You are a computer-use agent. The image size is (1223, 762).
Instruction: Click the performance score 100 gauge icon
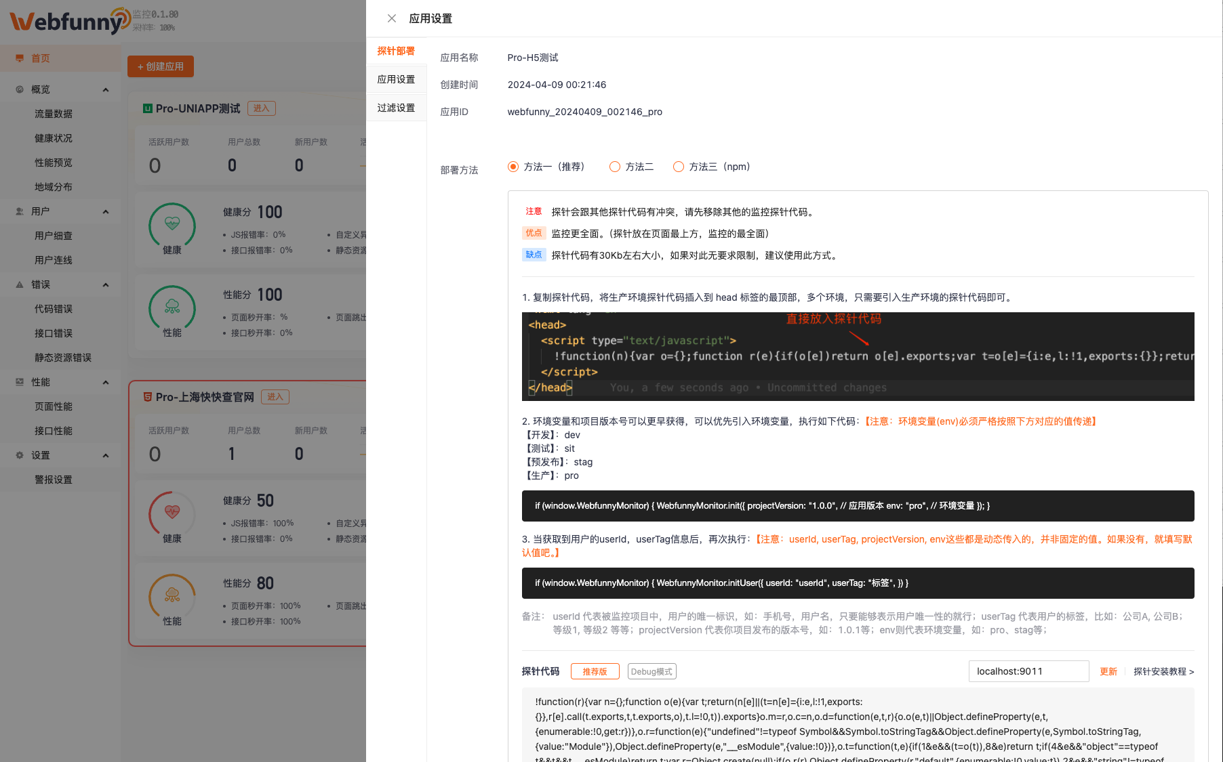(172, 308)
